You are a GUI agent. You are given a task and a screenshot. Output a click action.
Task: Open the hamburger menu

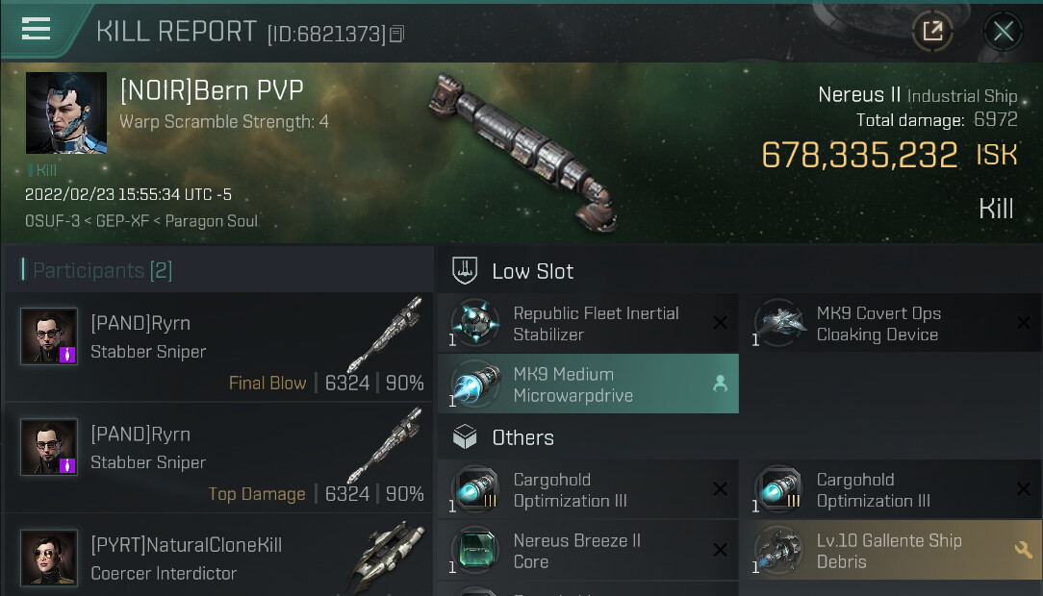pos(36,29)
